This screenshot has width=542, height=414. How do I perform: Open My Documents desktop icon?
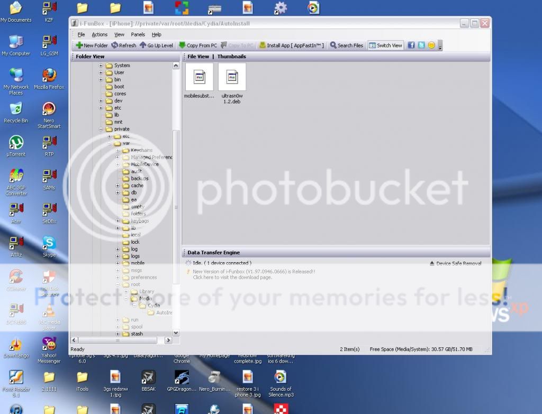(x=16, y=12)
